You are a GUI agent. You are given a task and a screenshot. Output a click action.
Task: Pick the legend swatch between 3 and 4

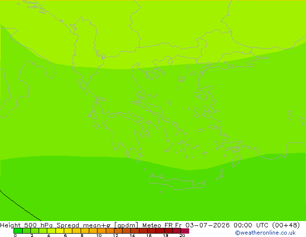coord(43,231)
